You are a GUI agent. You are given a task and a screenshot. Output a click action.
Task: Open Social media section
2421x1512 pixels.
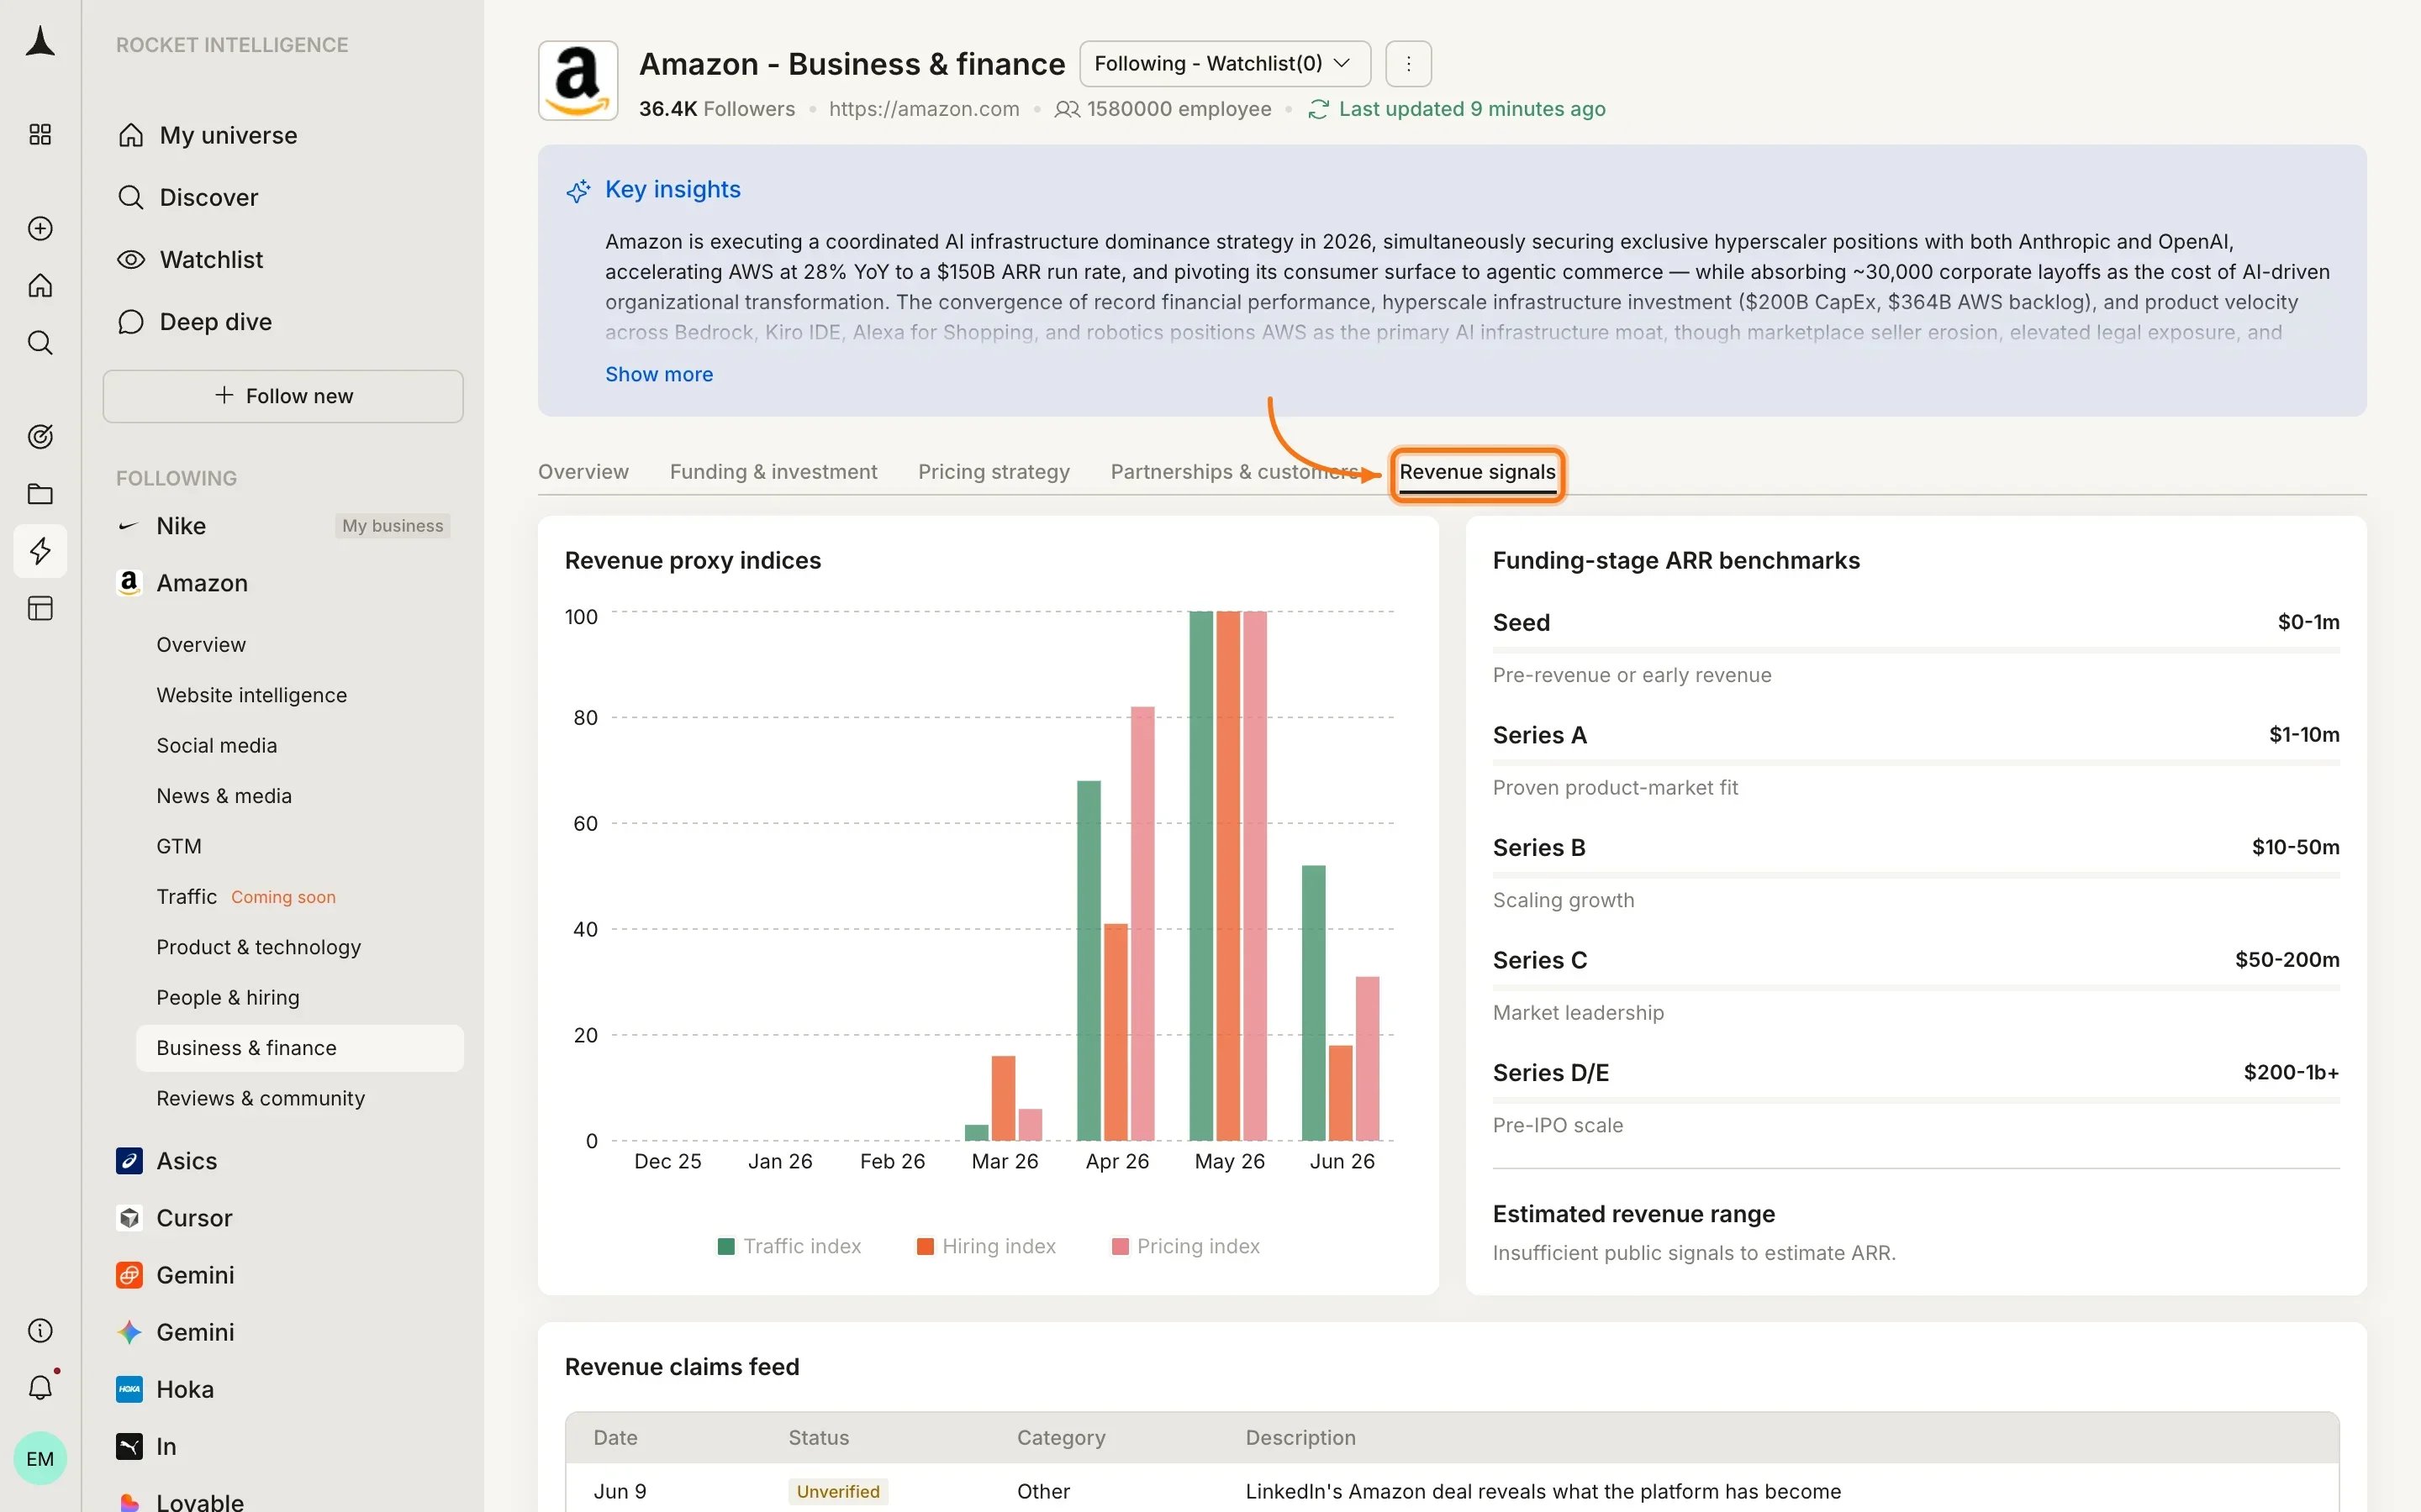216,745
